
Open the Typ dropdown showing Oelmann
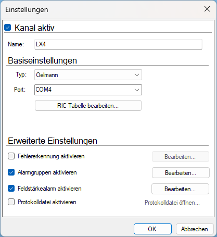(x=88, y=75)
